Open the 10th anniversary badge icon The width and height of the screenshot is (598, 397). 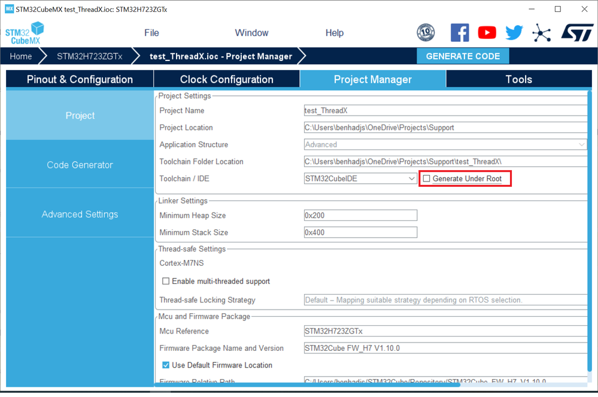coord(426,32)
